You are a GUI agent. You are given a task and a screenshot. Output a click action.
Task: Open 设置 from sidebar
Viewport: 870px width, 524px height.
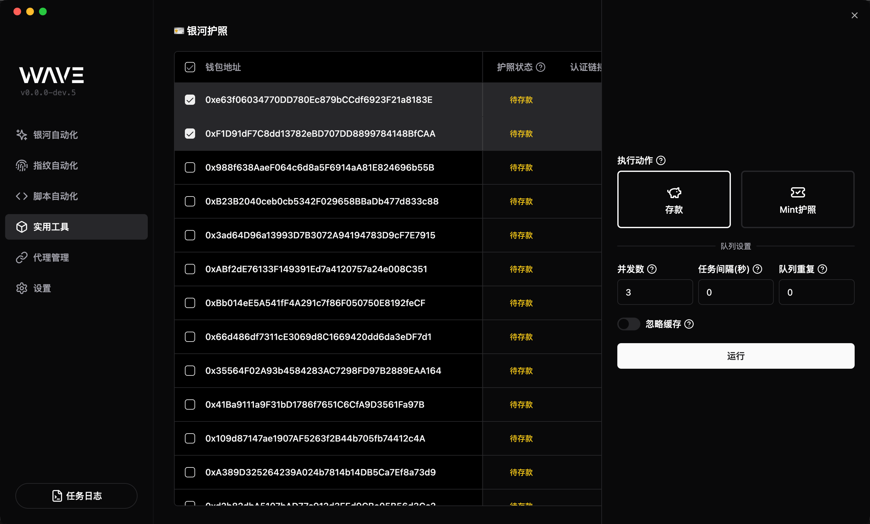(42, 289)
